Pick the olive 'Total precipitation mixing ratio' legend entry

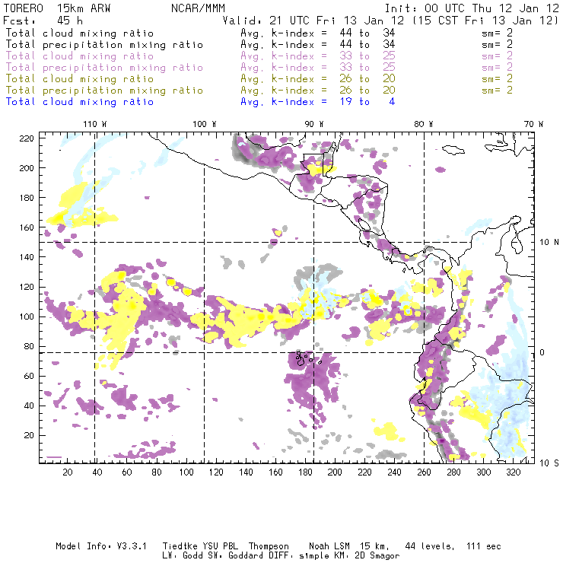point(104,91)
